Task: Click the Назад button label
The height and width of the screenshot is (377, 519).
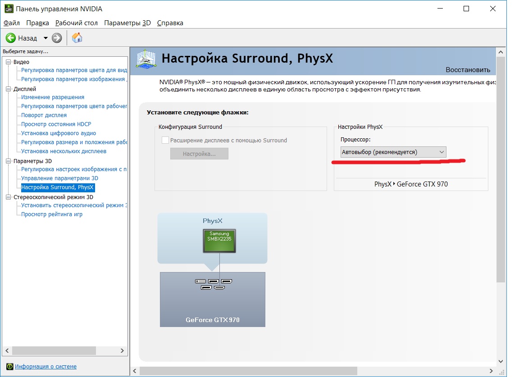Action: (27, 38)
